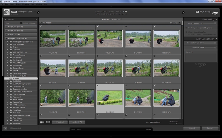The image size is (222, 138).
Task: Open the Metadata menu in menu bar
Action: tap(26, 4)
